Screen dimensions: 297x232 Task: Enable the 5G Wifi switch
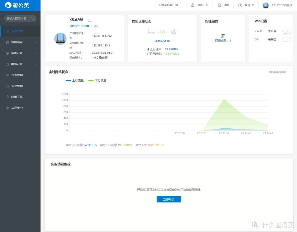click(x=287, y=40)
